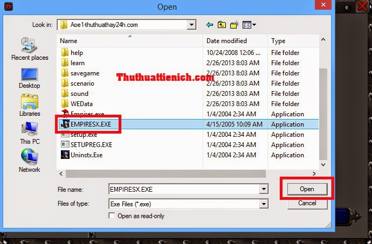Click the setup.exe file icon

pyautogui.click(x=65, y=135)
